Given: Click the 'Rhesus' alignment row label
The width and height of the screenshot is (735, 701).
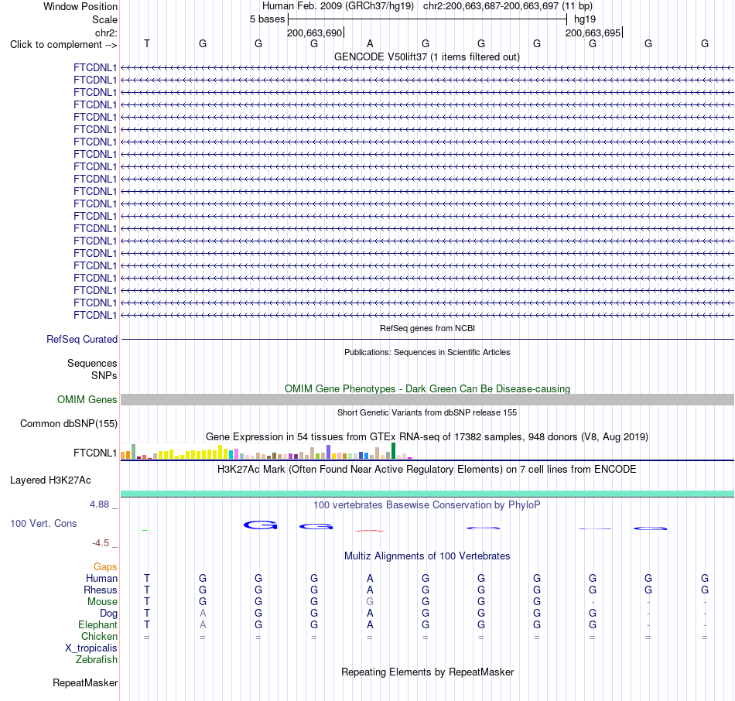Looking at the screenshot, I should 101,590.
